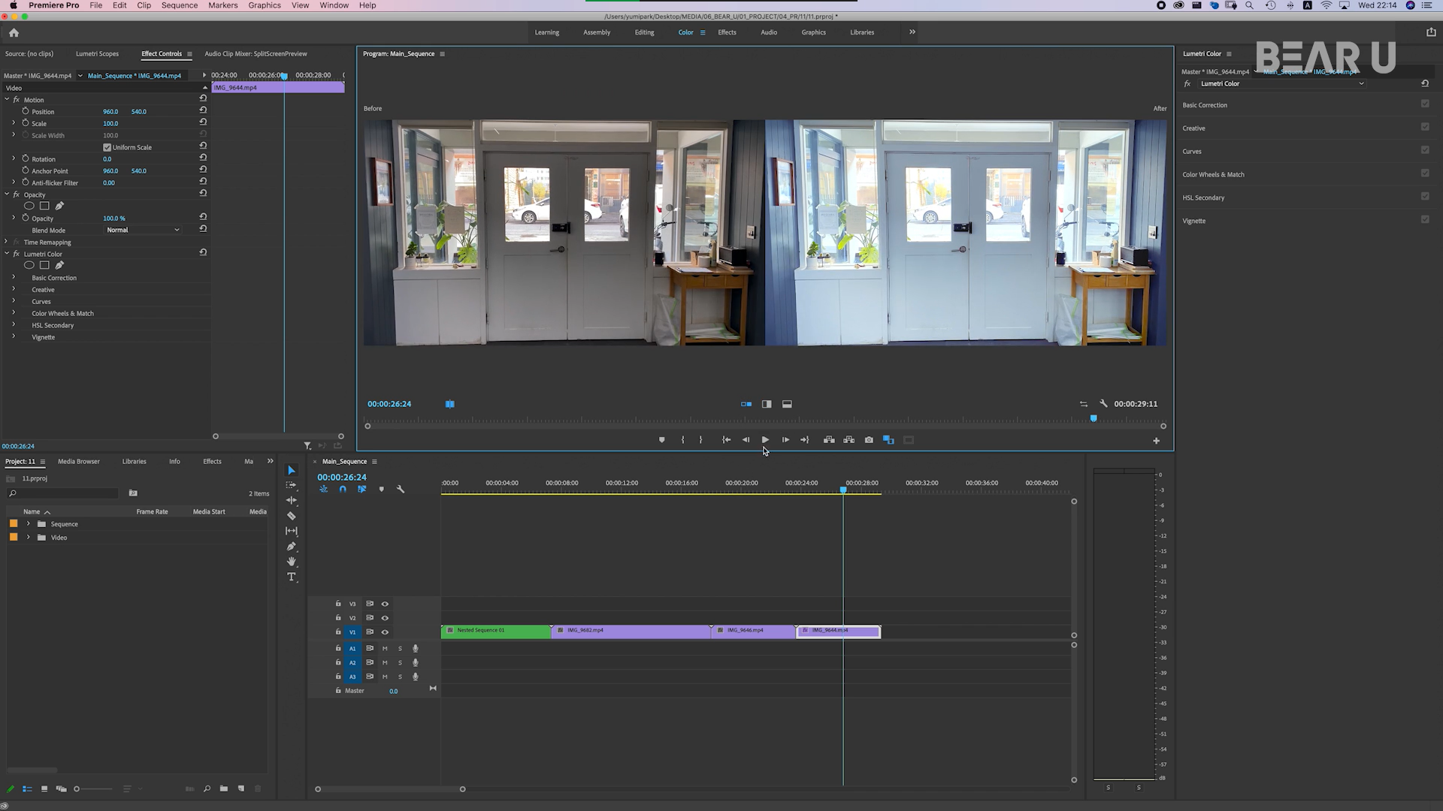Select the IMG_9682.mp4 clip in timeline
Viewport: 1443px width, 811px height.
pos(630,632)
